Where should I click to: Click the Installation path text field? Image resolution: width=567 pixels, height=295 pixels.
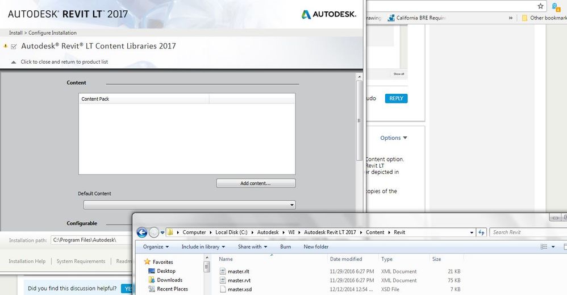point(91,240)
